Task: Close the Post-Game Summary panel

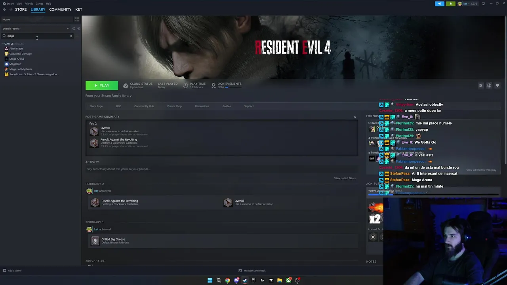Action: (x=355, y=117)
